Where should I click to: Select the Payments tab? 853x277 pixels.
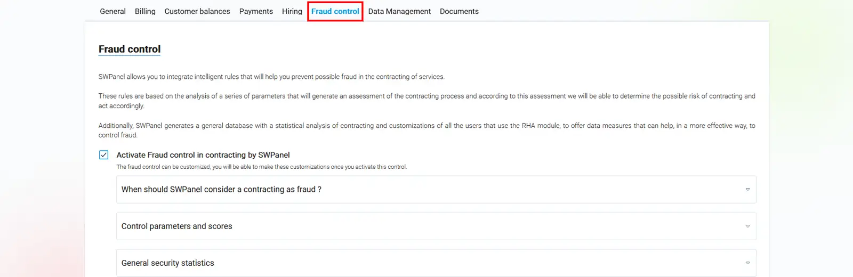coord(256,11)
